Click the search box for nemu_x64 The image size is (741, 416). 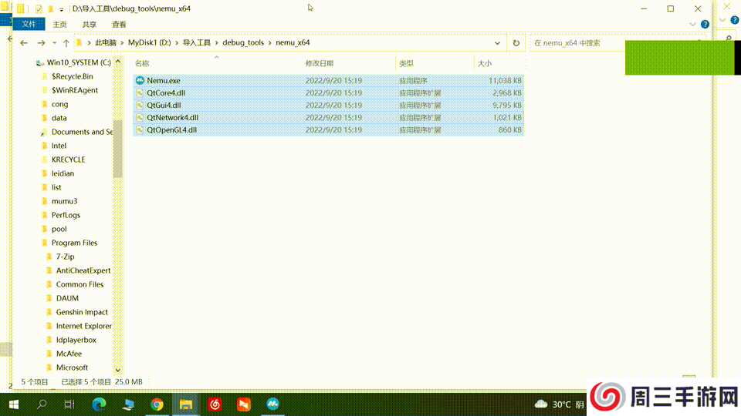coord(610,43)
